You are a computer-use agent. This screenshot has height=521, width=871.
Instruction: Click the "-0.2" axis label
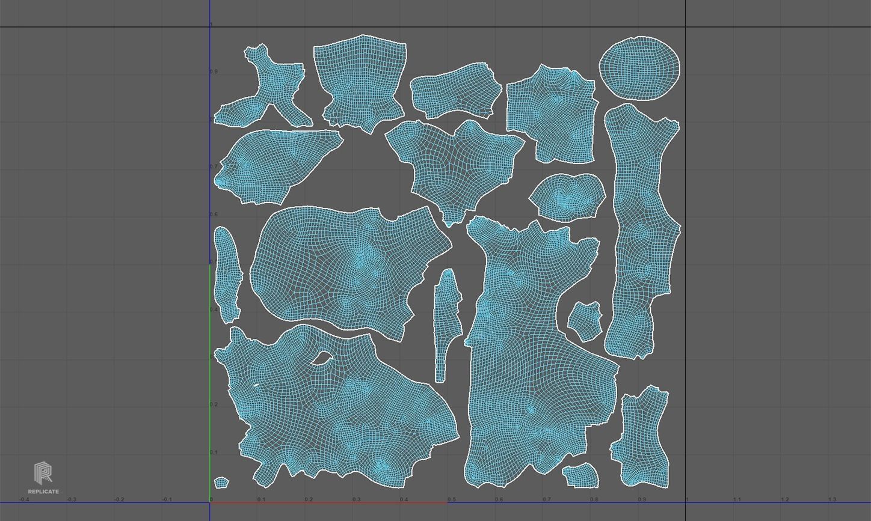pyautogui.click(x=119, y=499)
